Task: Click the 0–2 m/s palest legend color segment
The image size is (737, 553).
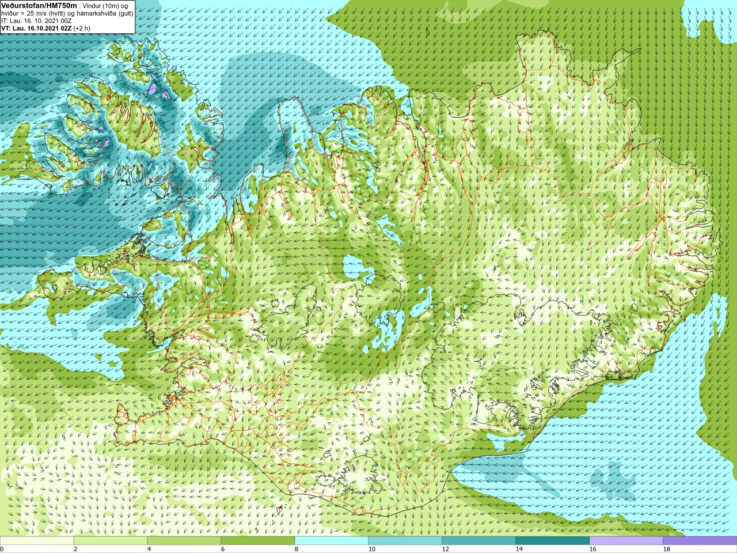Action: coord(37,541)
